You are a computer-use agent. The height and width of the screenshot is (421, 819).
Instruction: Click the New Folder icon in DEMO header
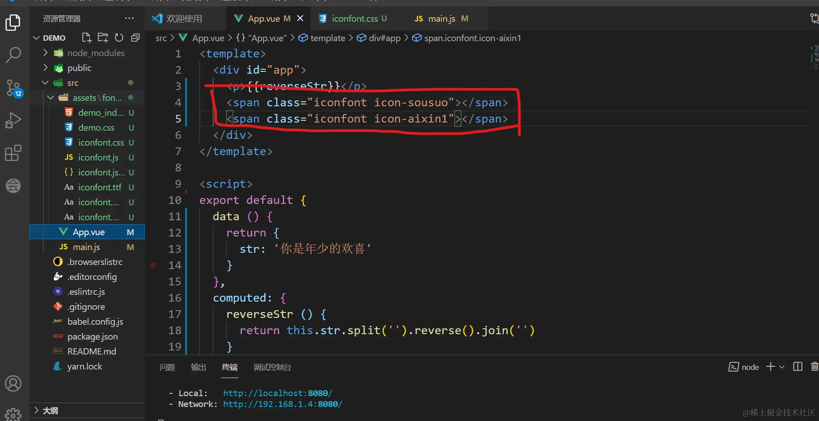(x=103, y=38)
